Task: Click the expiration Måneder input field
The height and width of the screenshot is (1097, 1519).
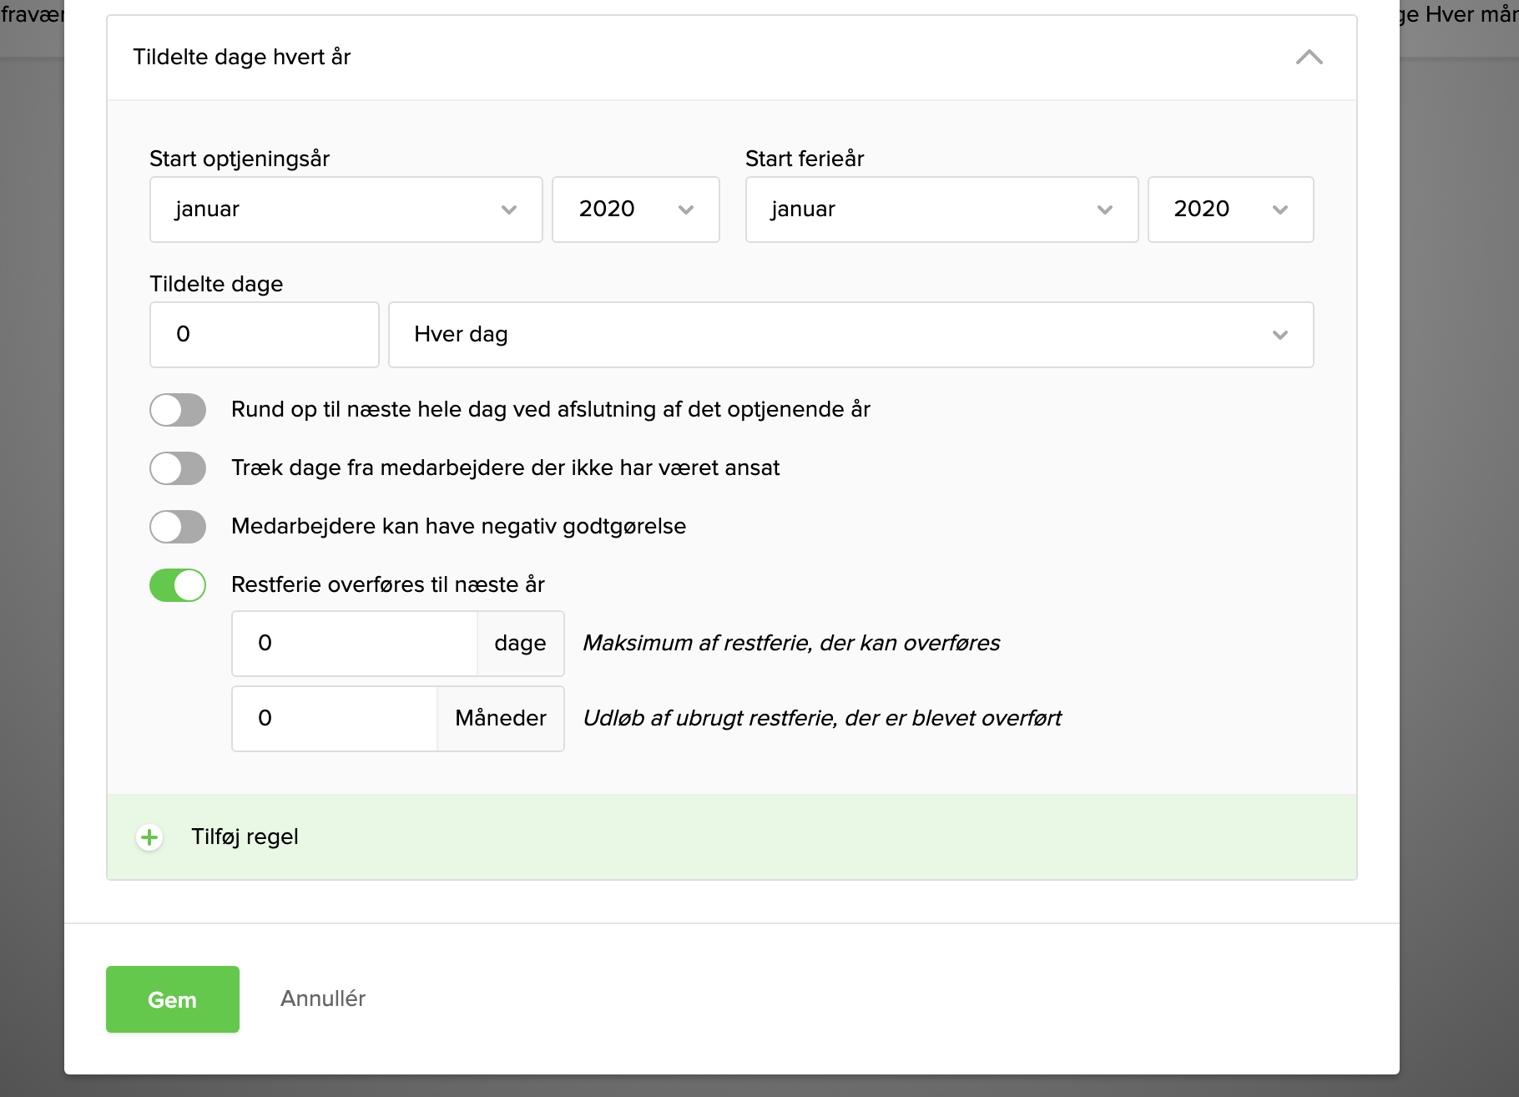Action: (x=335, y=719)
